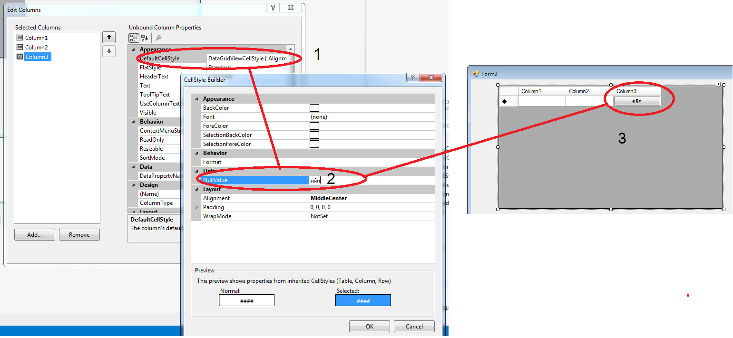Viewport: 733px width, 338px height.
Task: Select the Resizable property row
Action: click(x=159, y=149)
